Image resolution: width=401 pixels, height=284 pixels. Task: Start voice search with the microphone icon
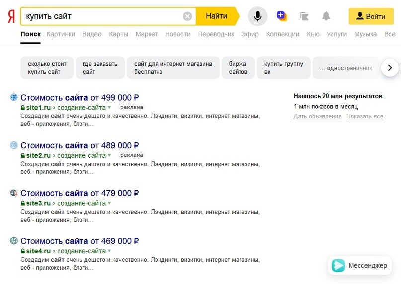(x=258, y=16)
